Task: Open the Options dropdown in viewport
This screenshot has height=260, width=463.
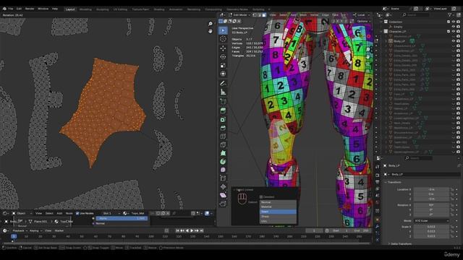Action: (363, 21)
